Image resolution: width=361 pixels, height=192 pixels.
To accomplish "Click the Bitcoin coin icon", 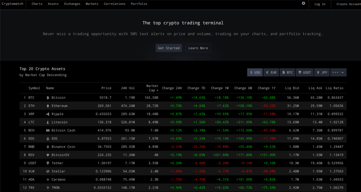I will tap(48, 98).
